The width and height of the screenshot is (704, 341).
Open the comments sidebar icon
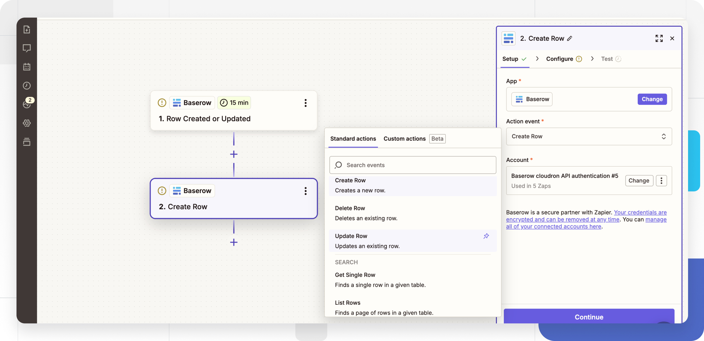[27, 48]
